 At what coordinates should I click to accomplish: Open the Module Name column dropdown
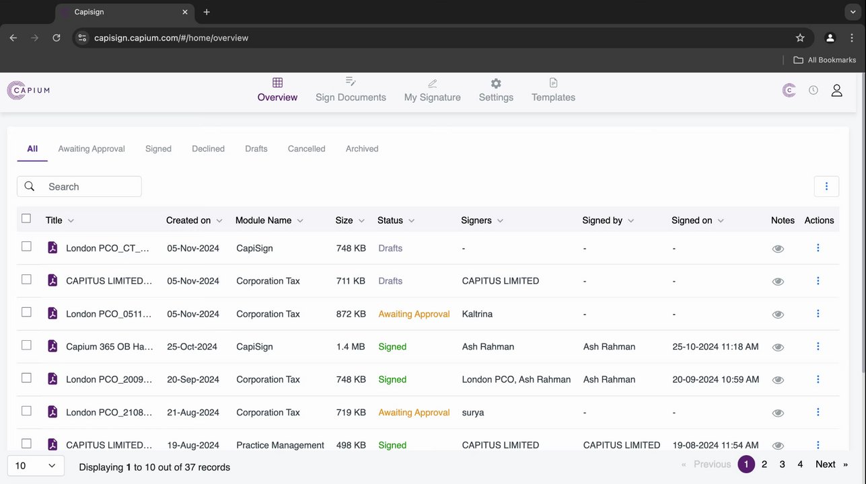300,220
